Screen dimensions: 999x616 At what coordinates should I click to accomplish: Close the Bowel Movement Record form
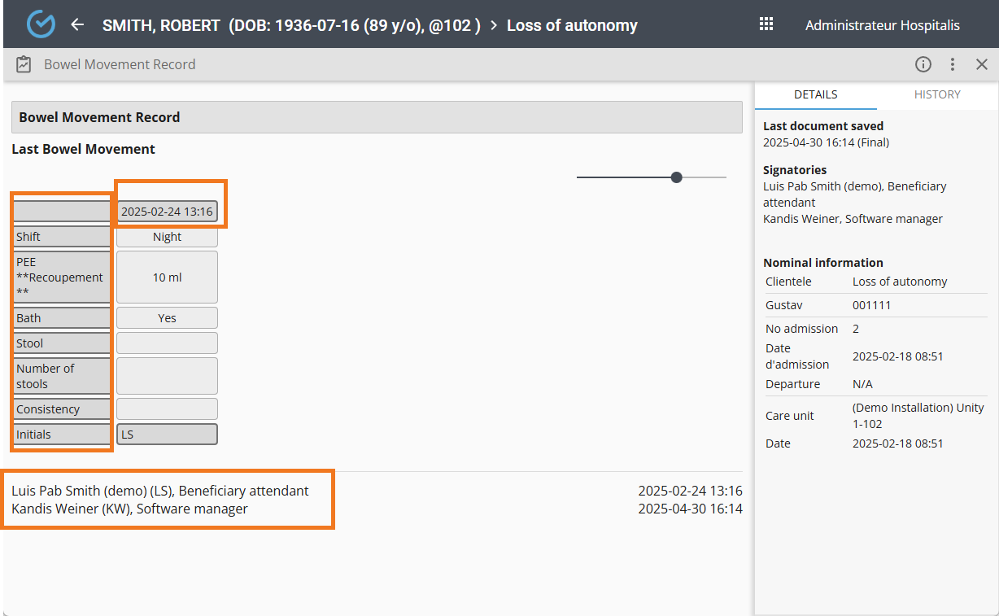coord(981,64)
